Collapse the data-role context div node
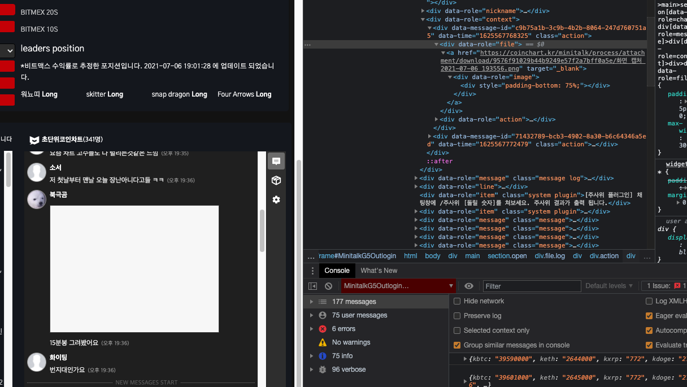 point(423,19)
